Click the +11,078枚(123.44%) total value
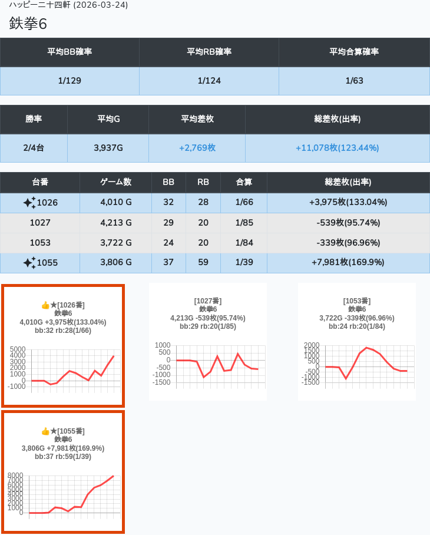This screenshot has height=535, width=430. pos(337,148)
